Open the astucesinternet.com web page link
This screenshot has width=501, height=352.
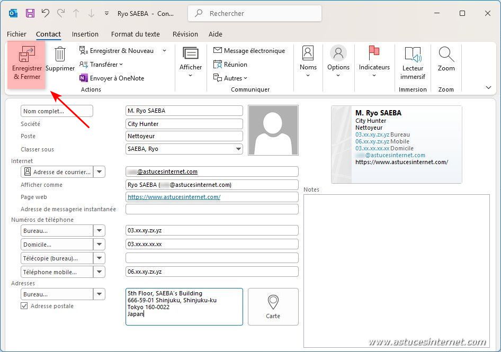174,197
